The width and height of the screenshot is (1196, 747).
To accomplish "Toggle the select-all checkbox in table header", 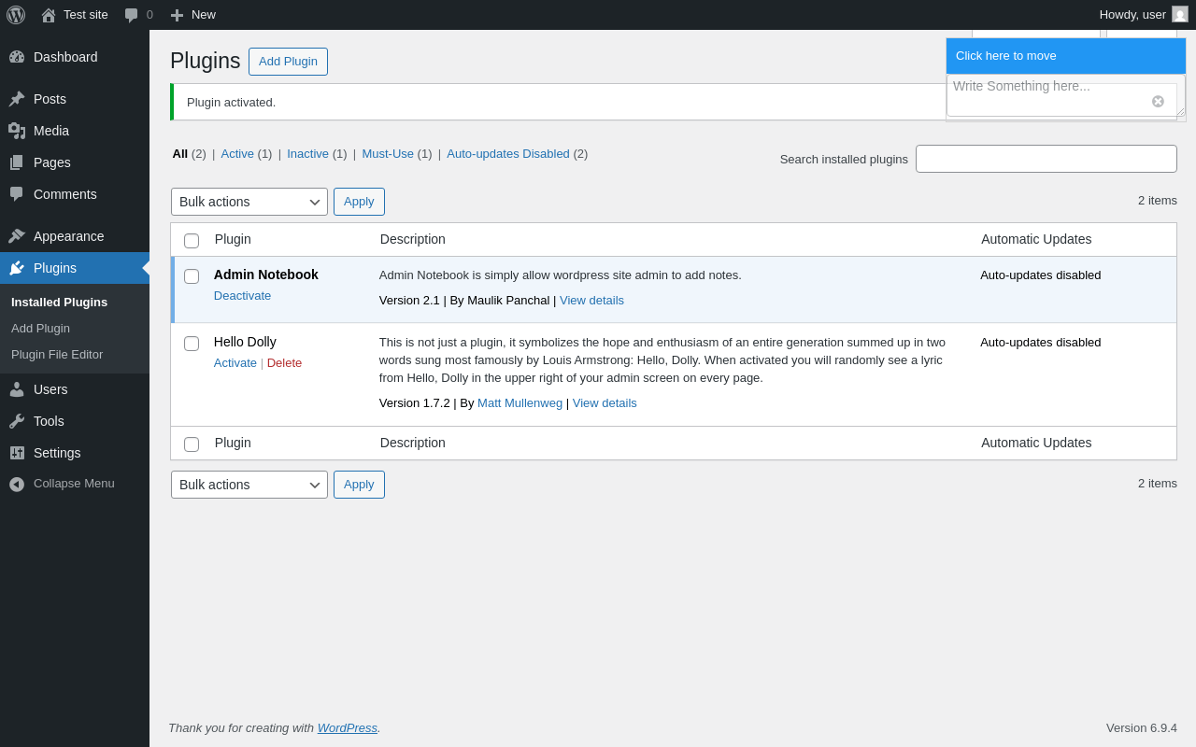I will click(192, 241).
